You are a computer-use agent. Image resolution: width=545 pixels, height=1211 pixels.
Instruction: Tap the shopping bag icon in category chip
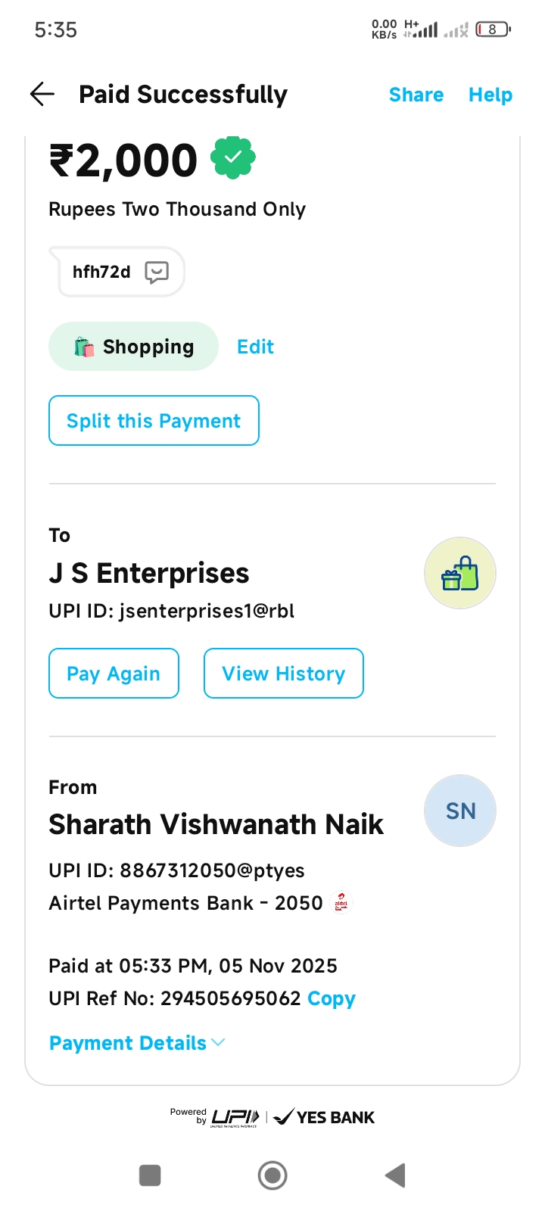84,347
